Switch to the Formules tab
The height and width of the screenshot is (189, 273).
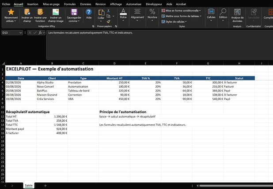(x=70, y=4)
